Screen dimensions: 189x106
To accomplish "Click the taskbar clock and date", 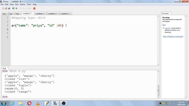I will [181, 103].
